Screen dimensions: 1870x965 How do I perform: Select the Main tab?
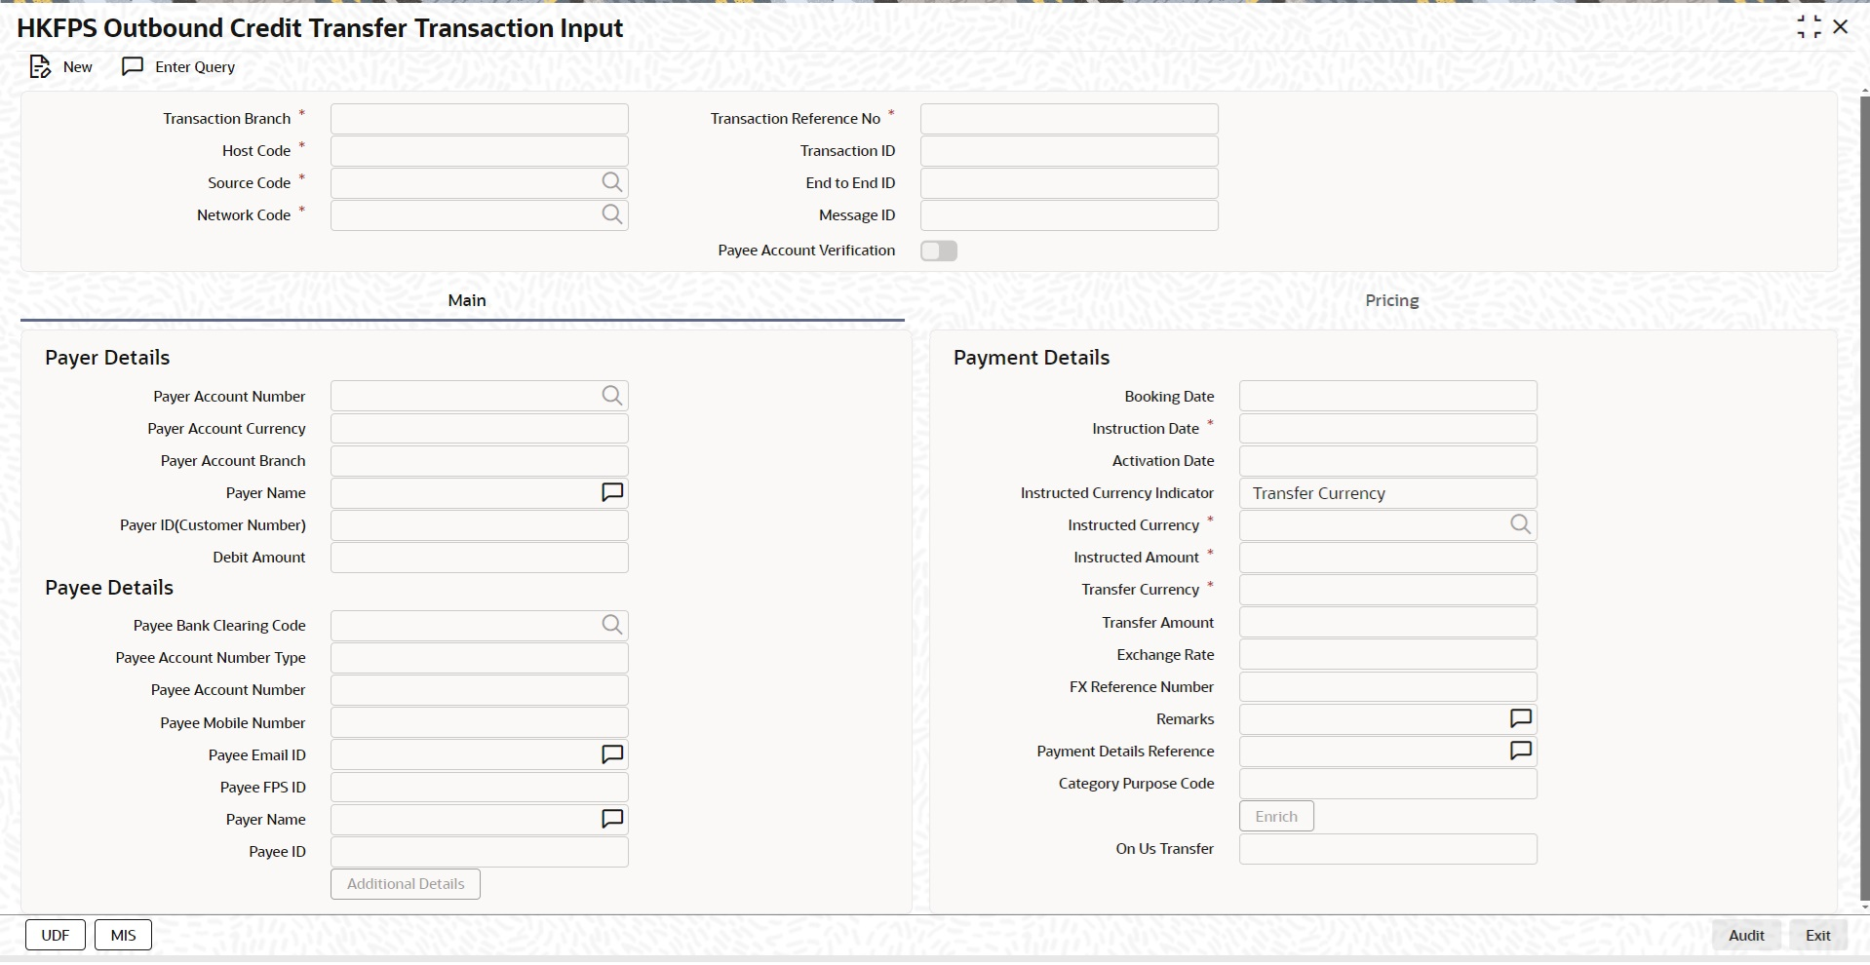(466, 300)
